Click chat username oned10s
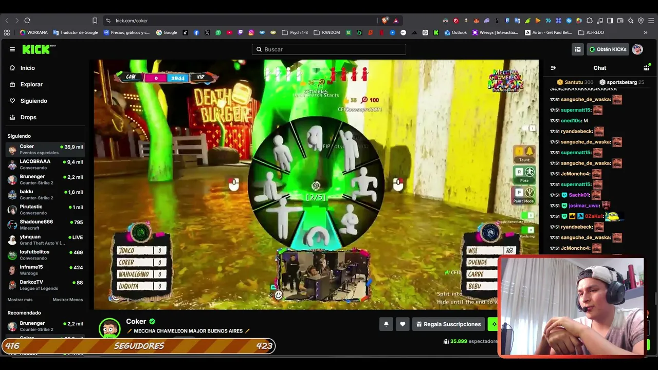 click(571, 121)
